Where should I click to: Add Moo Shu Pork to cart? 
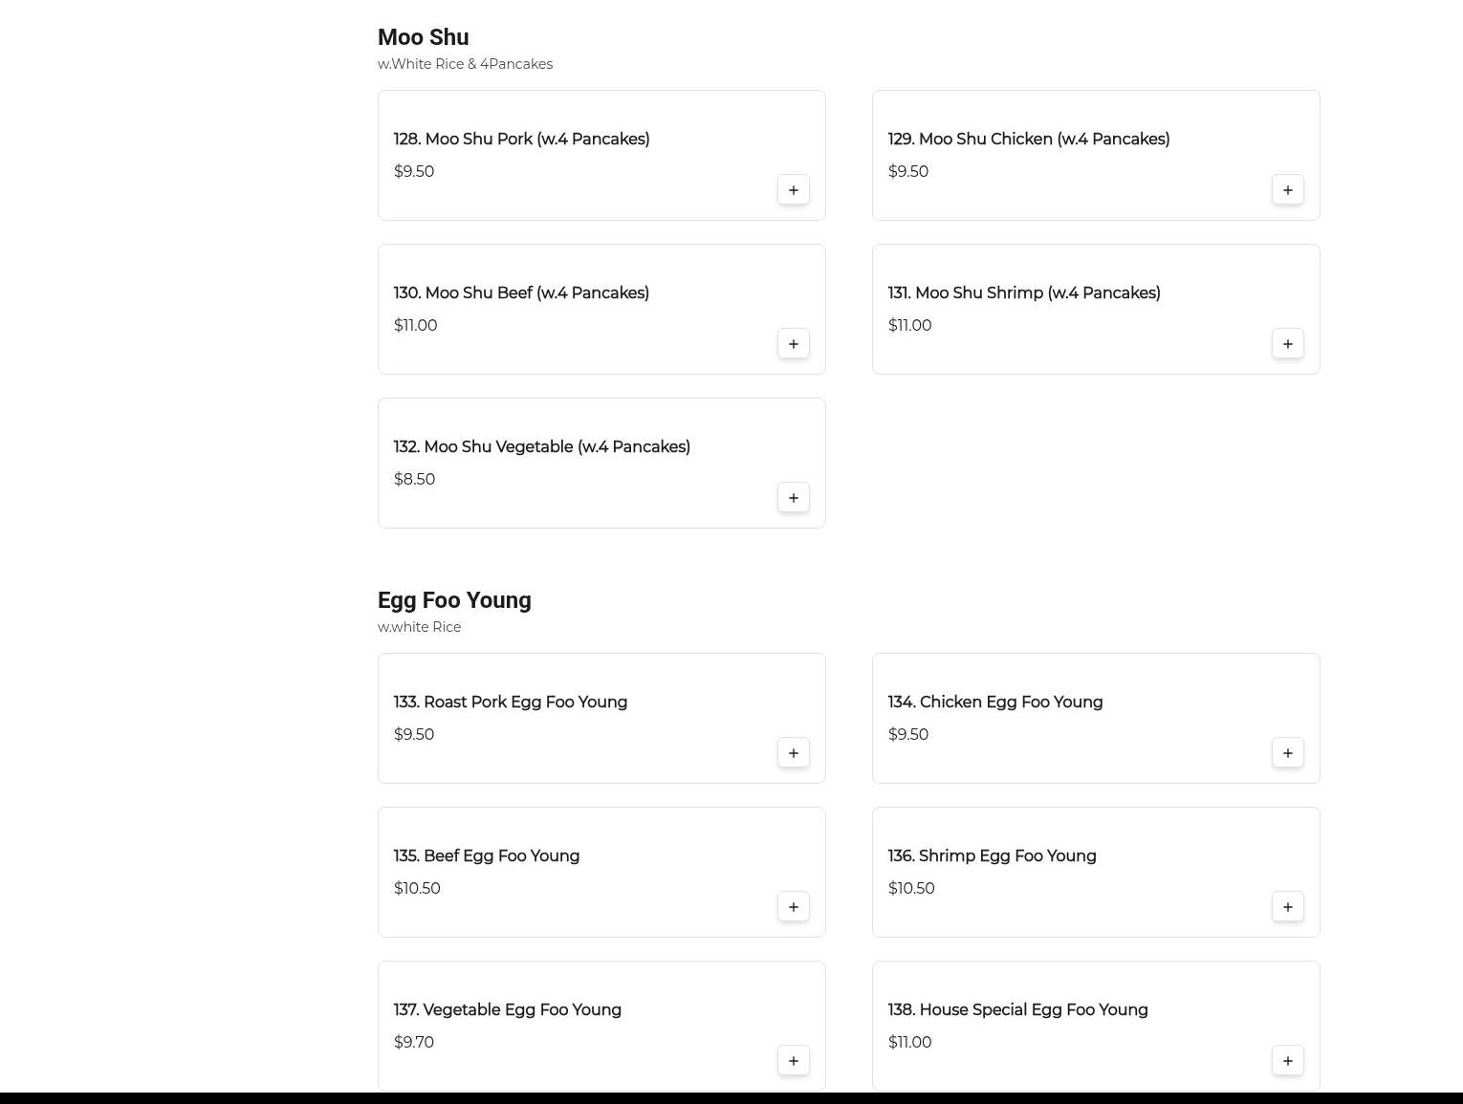tap(793, 190)
